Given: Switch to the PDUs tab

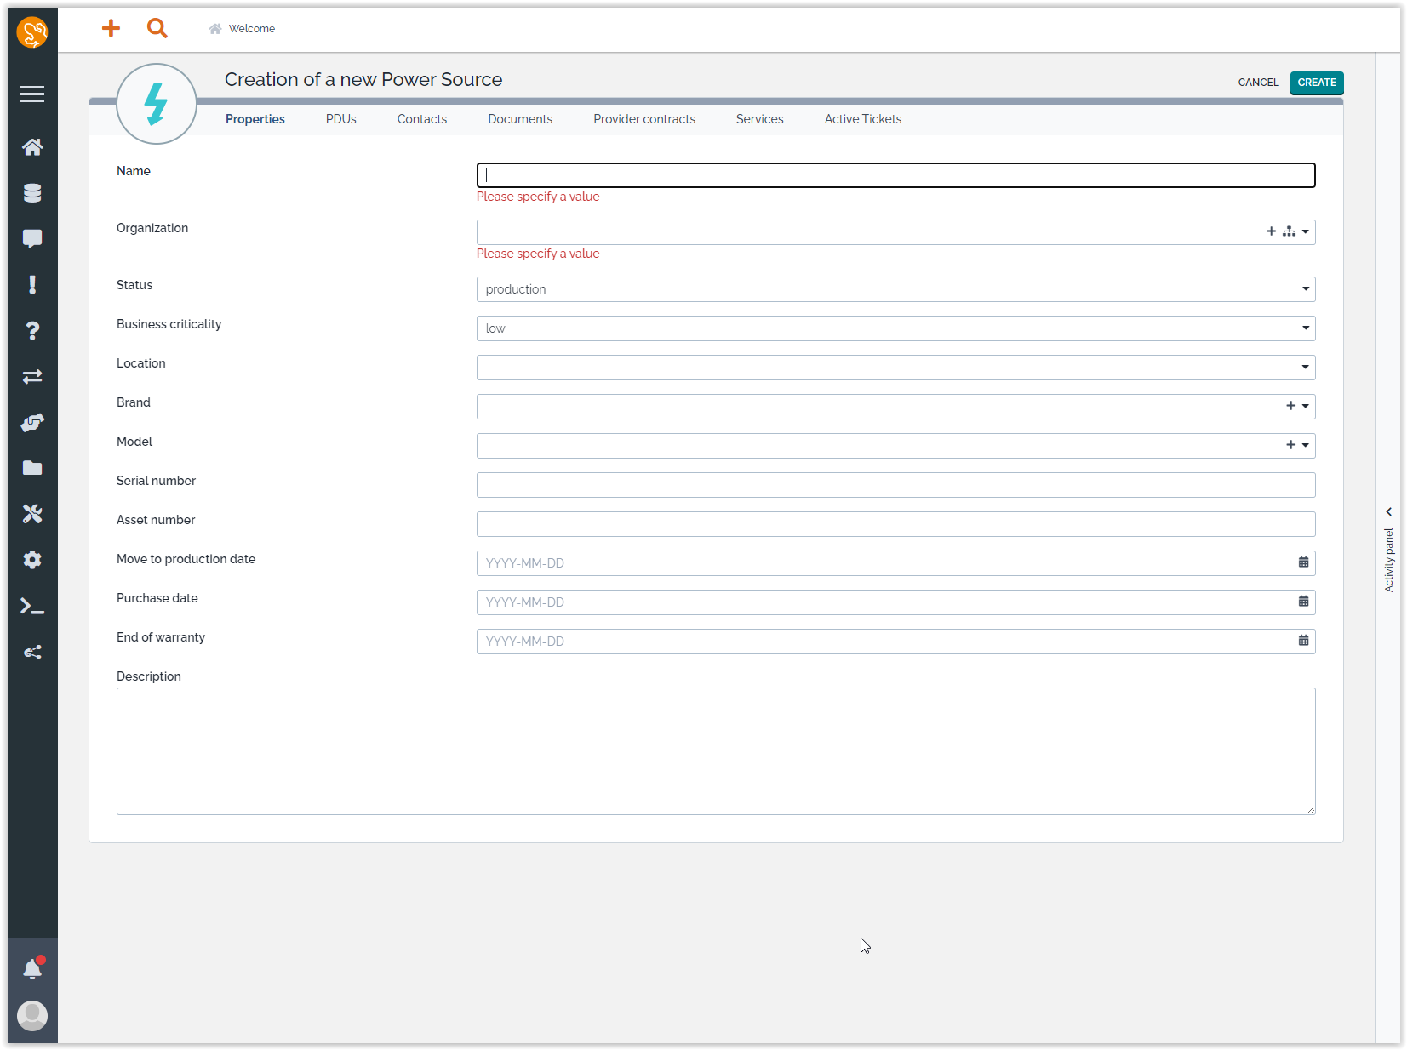Looking at the screenshot, I should pyautogui.click(x=340, y=119).
